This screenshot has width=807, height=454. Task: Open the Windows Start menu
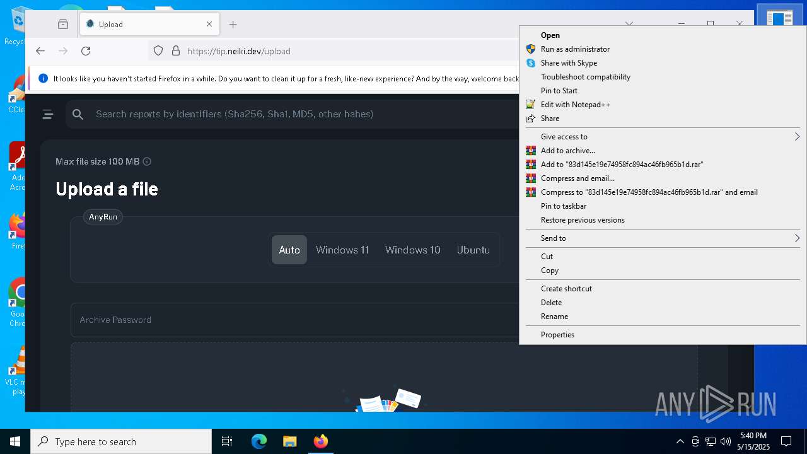[x=15, y=441]
